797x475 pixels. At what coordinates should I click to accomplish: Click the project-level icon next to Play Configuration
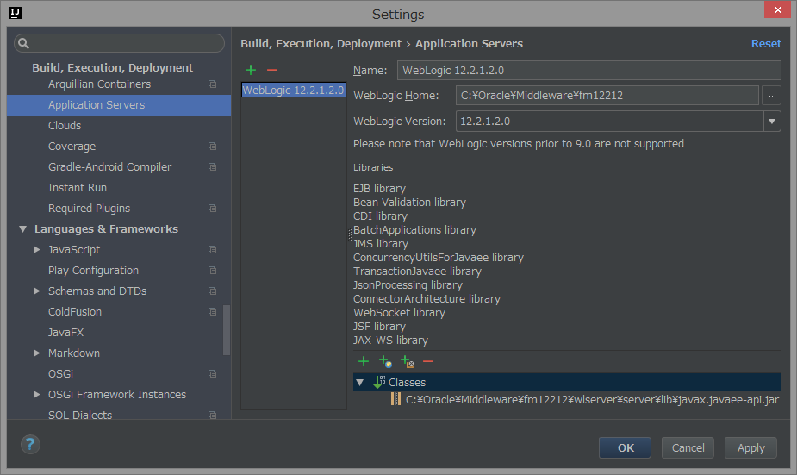tap(213, 270)
